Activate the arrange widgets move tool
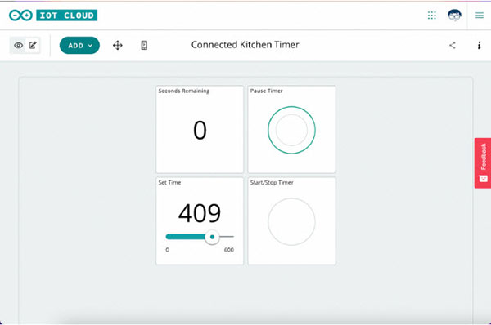Image resolution: width=491 pixels, height=325 pixels. click(x=117, y=45)
